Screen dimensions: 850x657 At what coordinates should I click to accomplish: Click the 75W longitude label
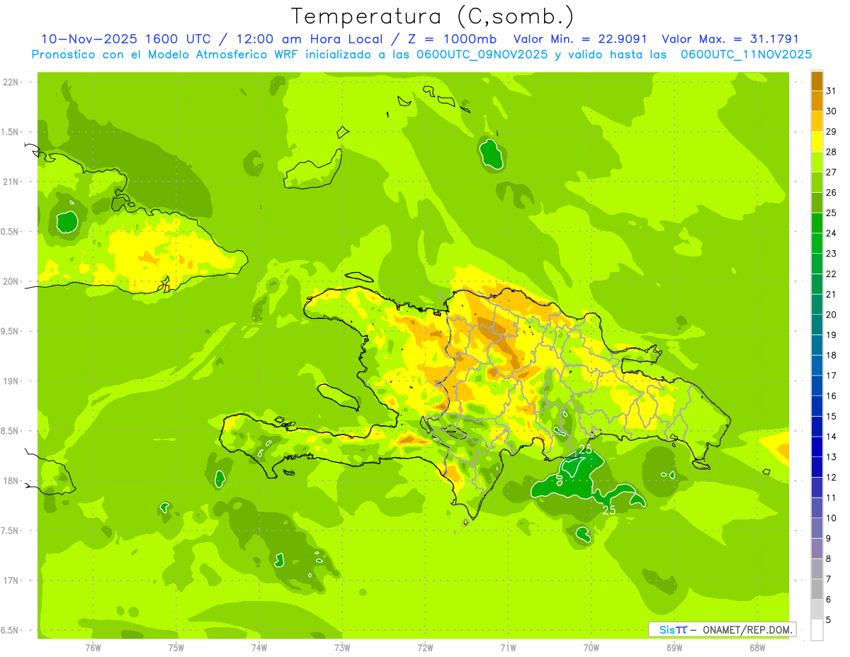[x=176, y=648]
